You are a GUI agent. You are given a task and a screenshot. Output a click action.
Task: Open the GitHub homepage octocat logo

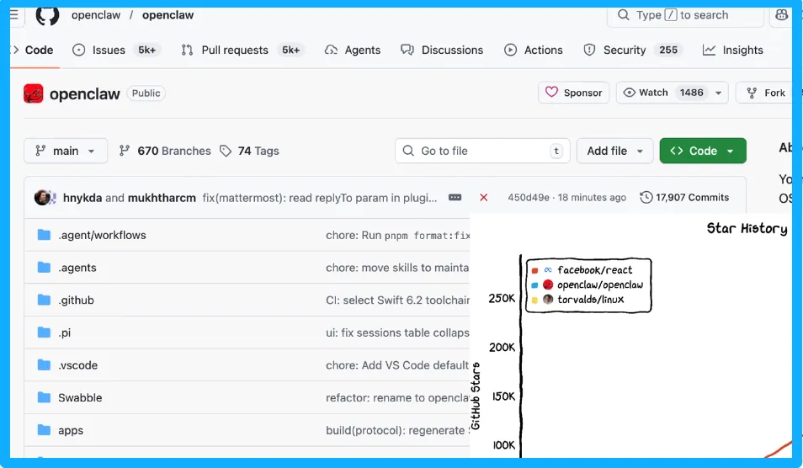48,15
